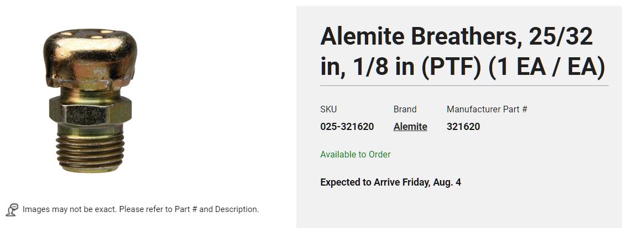Select the manufacturer part number 321620
622x228 pixels.
coord(463,127)
